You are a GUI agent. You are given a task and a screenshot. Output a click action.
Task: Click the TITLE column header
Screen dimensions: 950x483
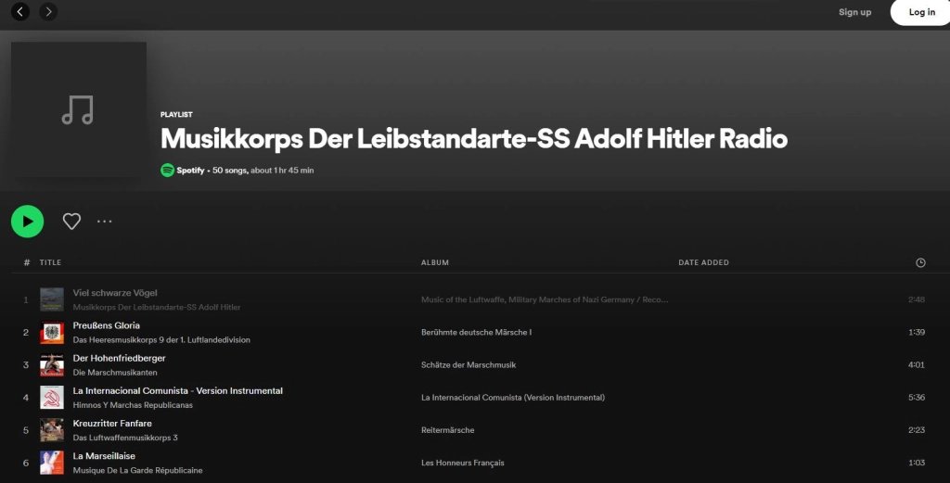pyautogui.click(x=50, y=262)
